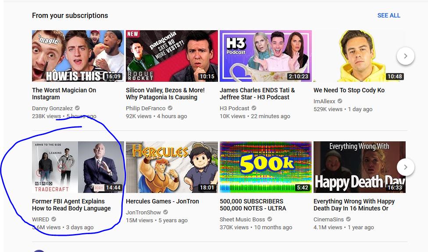Click title James Charles ENDS Tati
This screenshot has width=428, height=252.
(257, 94)
